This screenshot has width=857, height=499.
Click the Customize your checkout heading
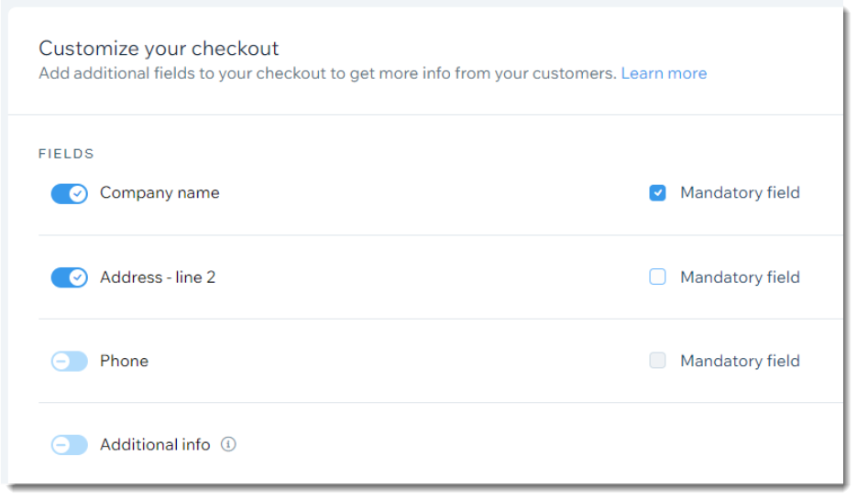[159, 49]
